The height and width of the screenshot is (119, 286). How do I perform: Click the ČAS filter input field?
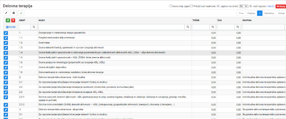click(226, 27)
